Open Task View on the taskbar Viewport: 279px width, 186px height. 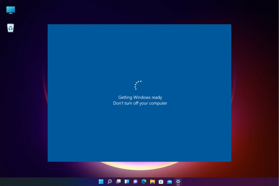pos(118,181)
